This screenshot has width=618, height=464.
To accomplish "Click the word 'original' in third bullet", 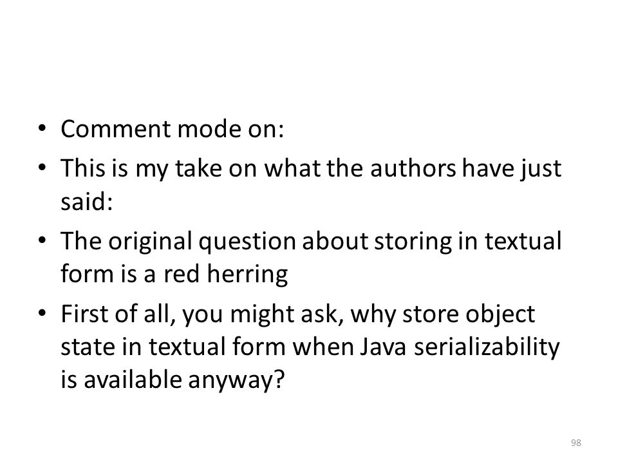I will [x=150, y=242].
